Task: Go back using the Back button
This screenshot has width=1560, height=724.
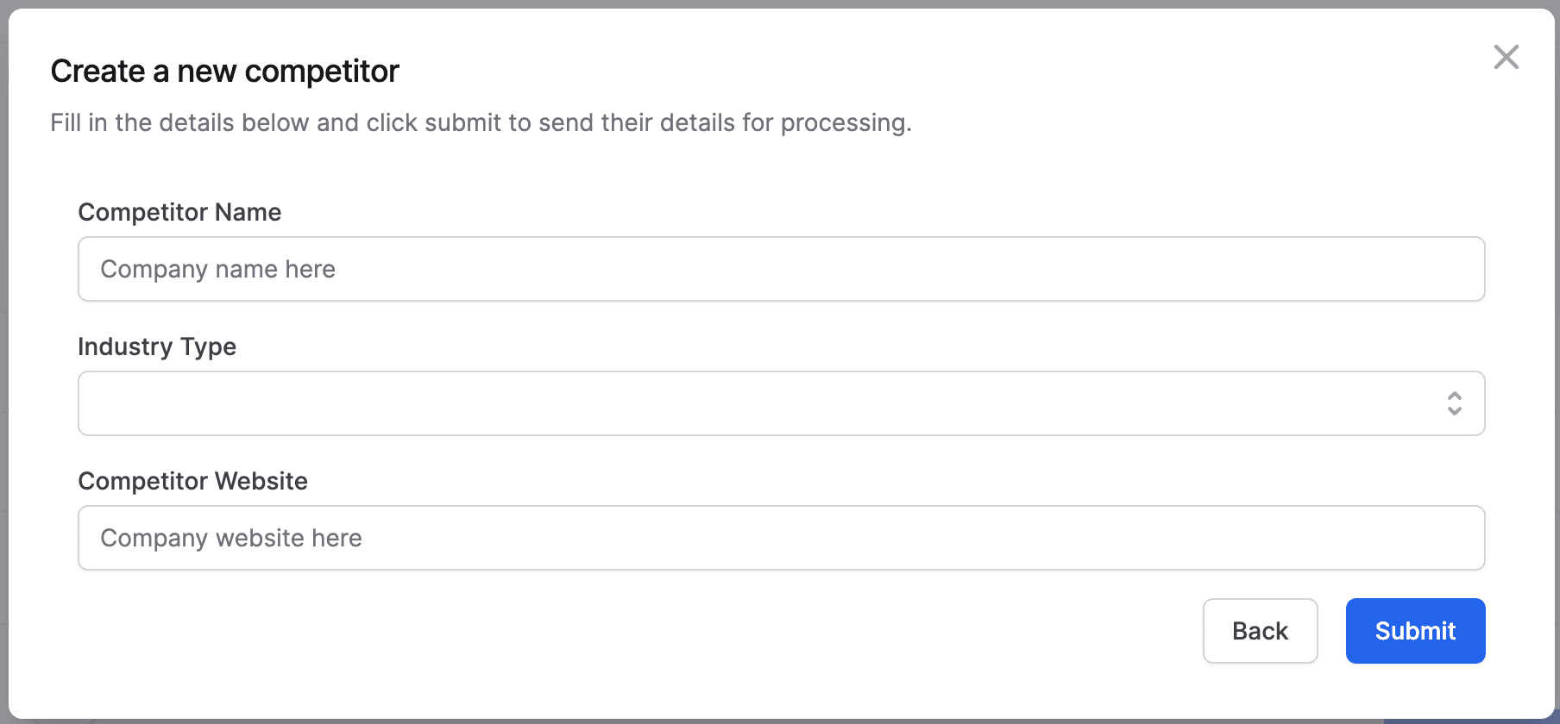Action: (1260, 631)
